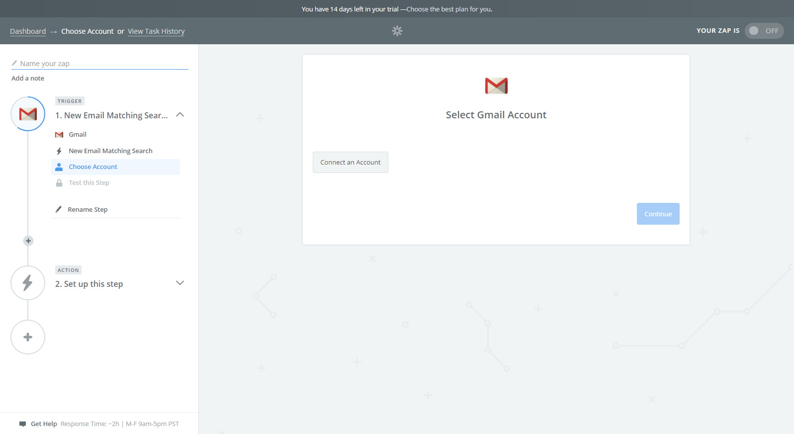Click the Continue button

point(658,214)
